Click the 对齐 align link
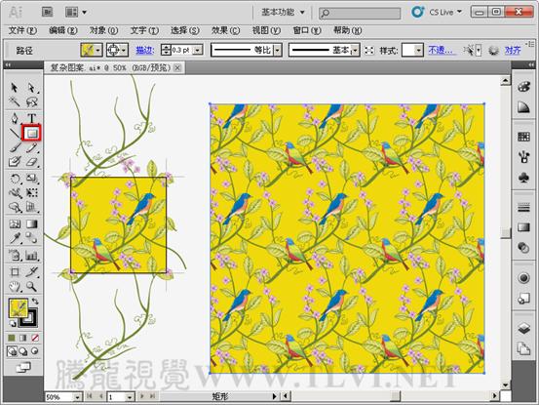The image size is (539, 405). [513, 50]
